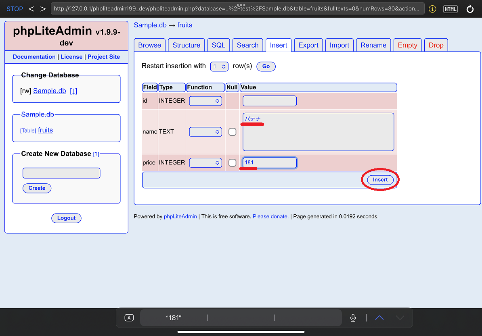482x336 pixels.
Task: Select the Insert tab
Action: click(279, 45)
